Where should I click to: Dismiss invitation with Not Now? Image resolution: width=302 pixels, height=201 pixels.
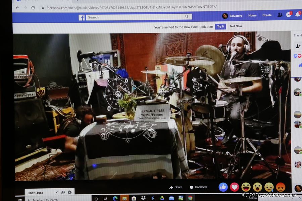click(236, 26)
